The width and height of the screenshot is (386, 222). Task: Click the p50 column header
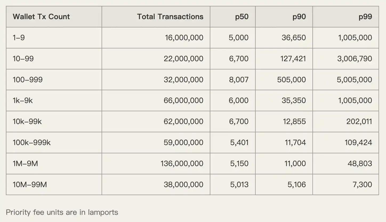pos(242,17)
